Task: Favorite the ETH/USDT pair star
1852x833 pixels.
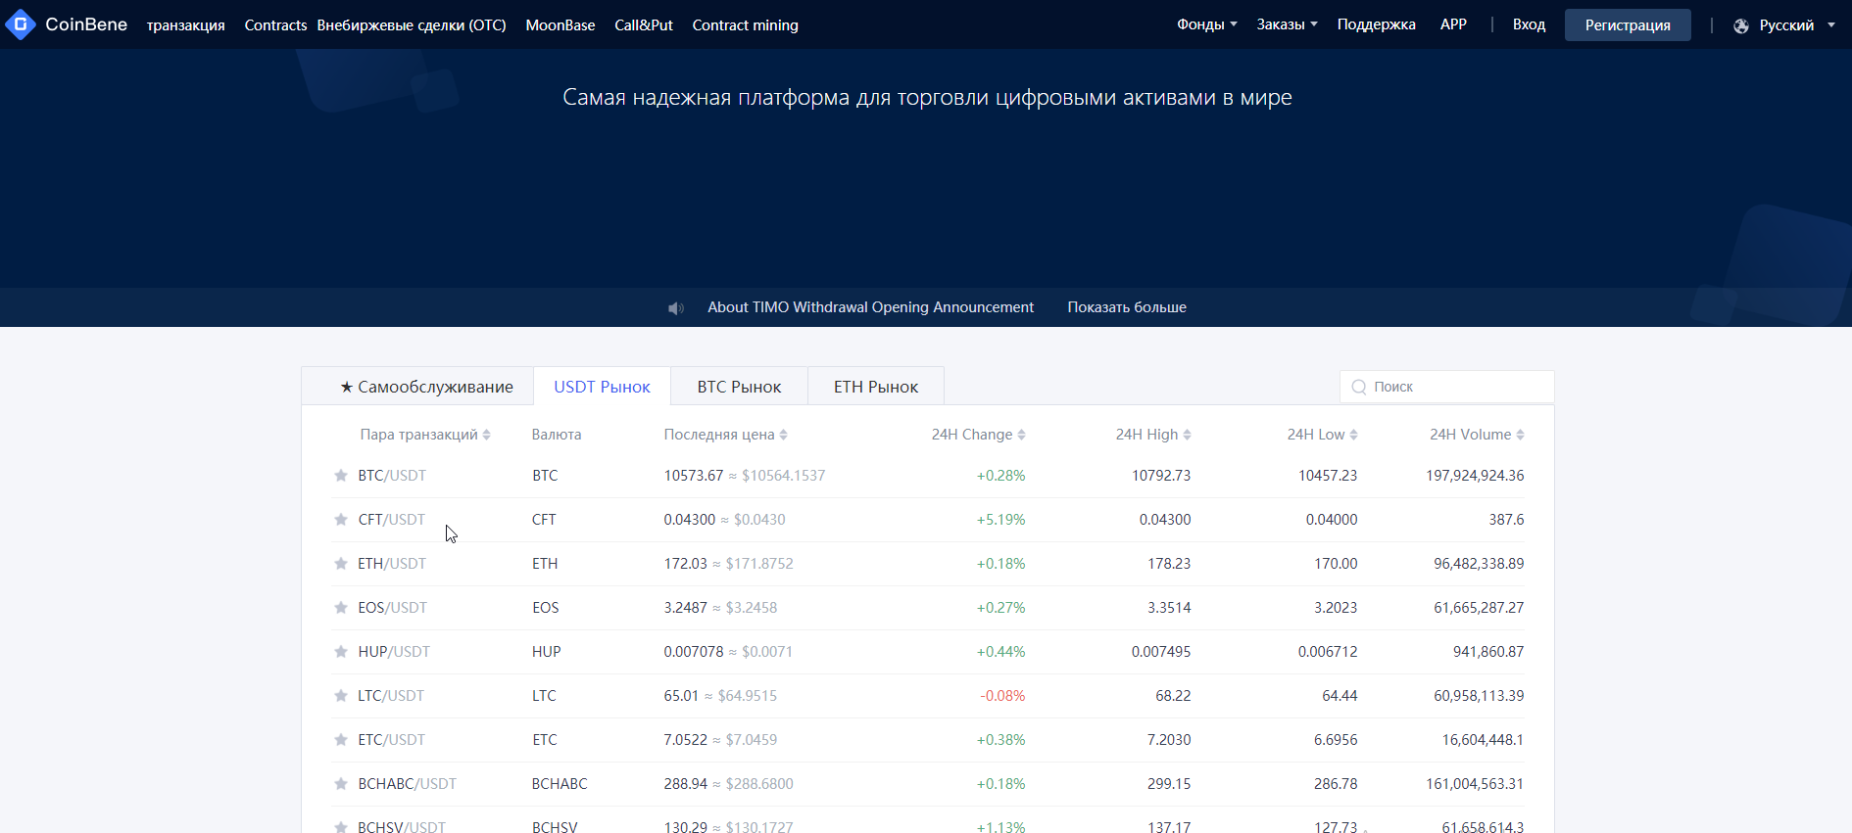Action: (341, 564)
